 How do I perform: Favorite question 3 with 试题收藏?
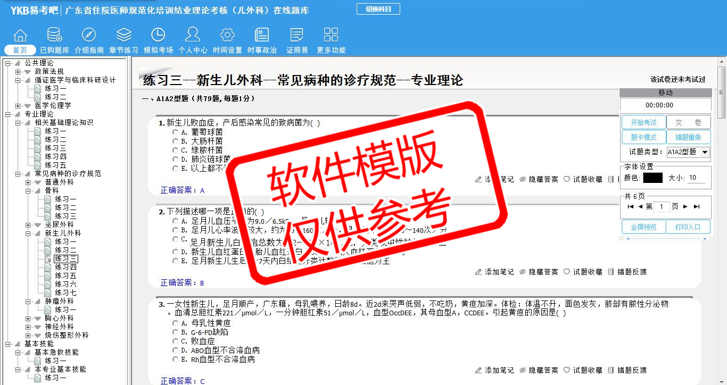583,370
